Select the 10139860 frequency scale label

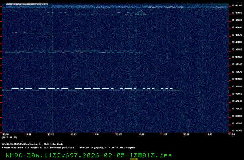237,94
